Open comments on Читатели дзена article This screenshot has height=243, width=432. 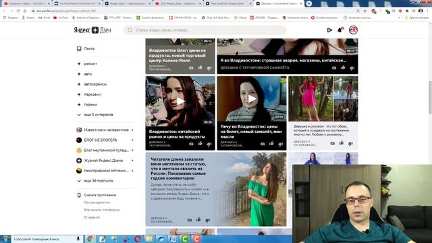click(x=190, y=220)
